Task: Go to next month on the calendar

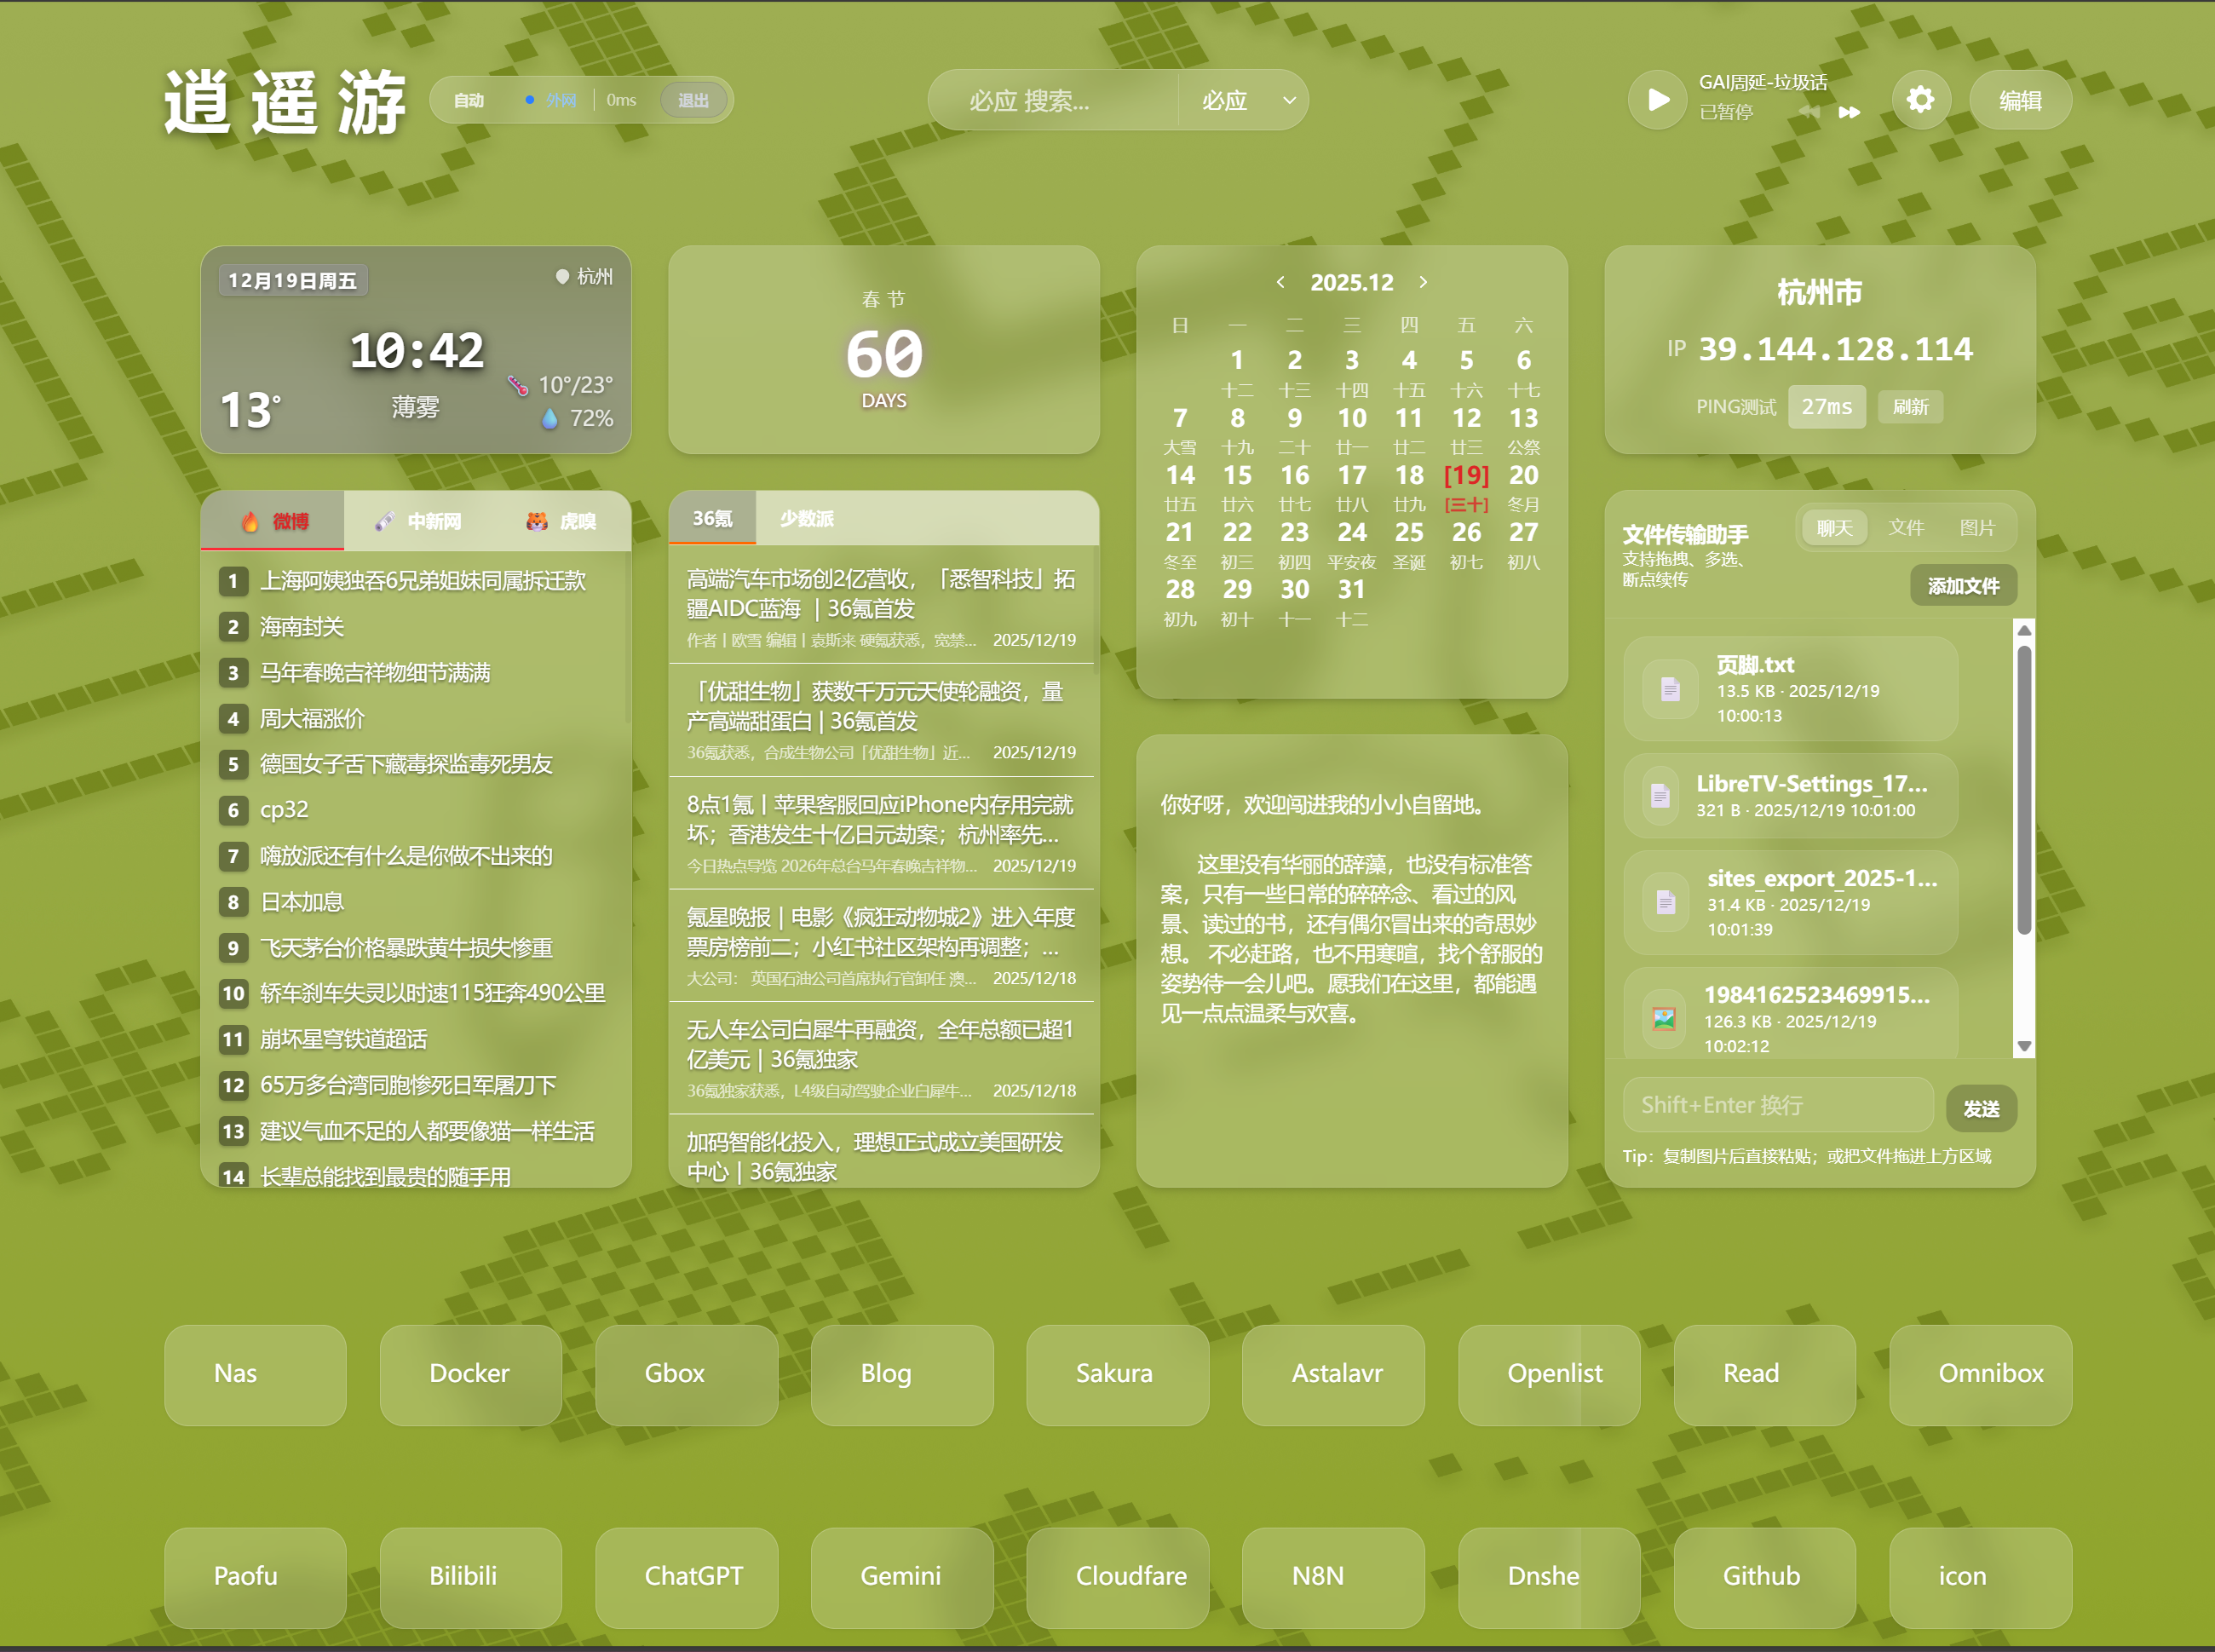Action: [x=1424, y=282]
